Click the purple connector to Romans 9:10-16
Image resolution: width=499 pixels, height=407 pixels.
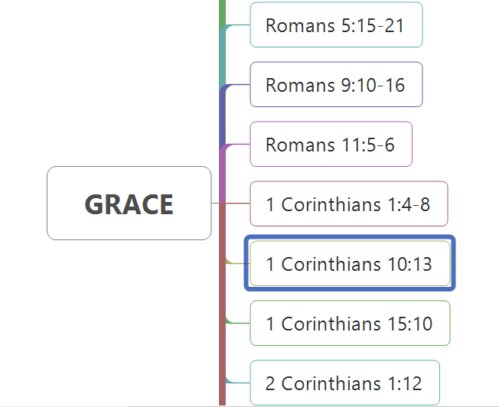[x=238, y=85]
